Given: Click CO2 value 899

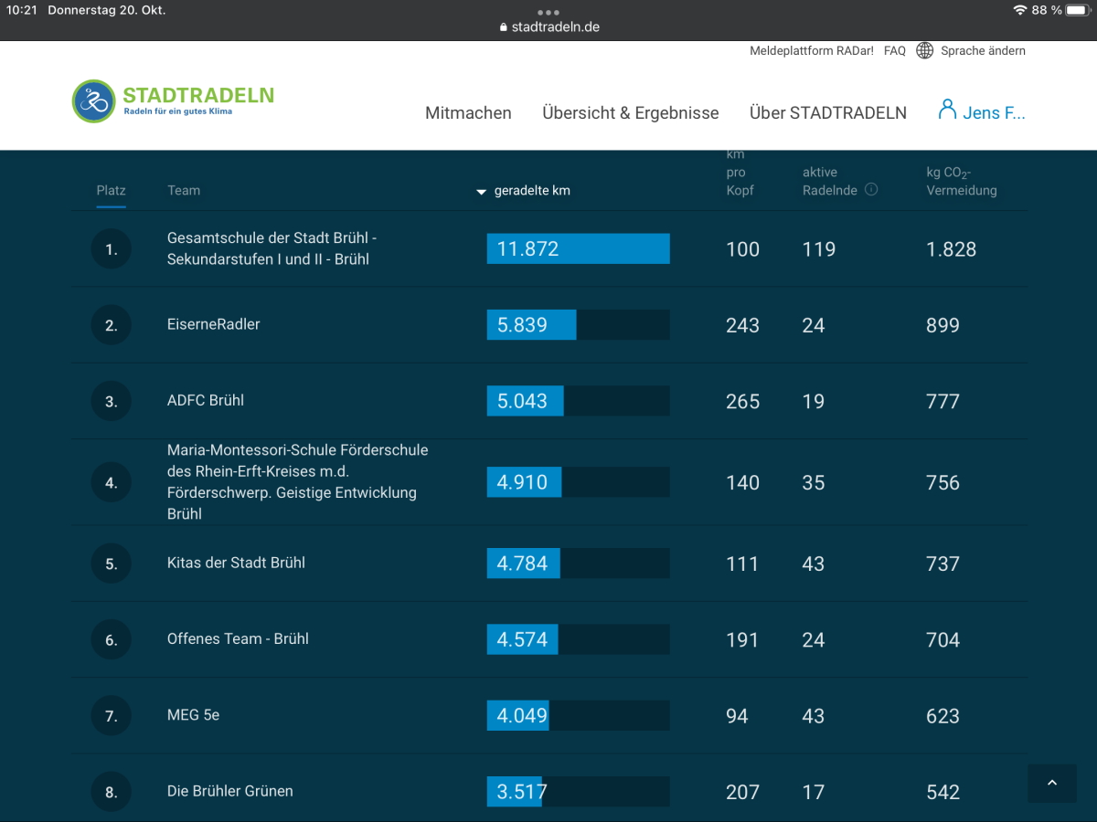Looking at the screenshot, I should click(x=943, y=325).
